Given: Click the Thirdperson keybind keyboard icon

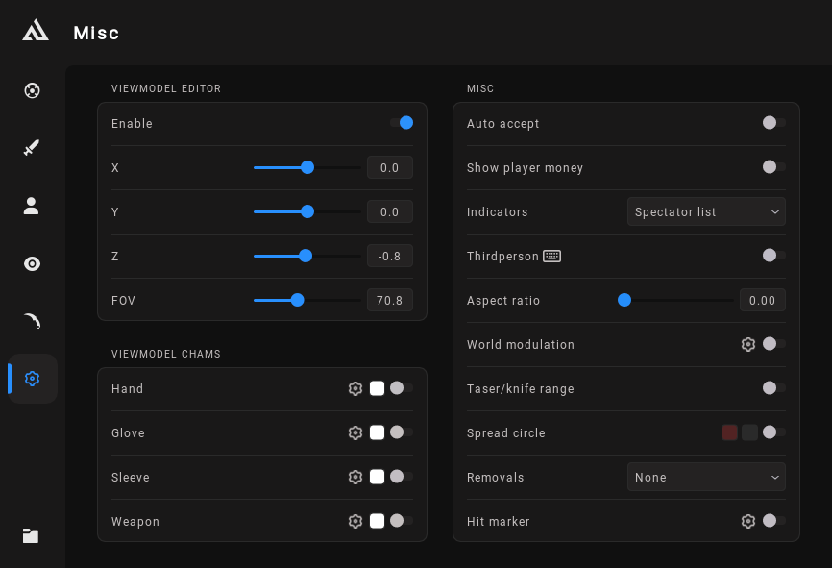Looking at the screenshot, I should tap(551, 257).
